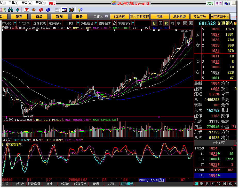239x188 pixels.
Task: Click the 大赛 link button
Action: click(210, 3)
